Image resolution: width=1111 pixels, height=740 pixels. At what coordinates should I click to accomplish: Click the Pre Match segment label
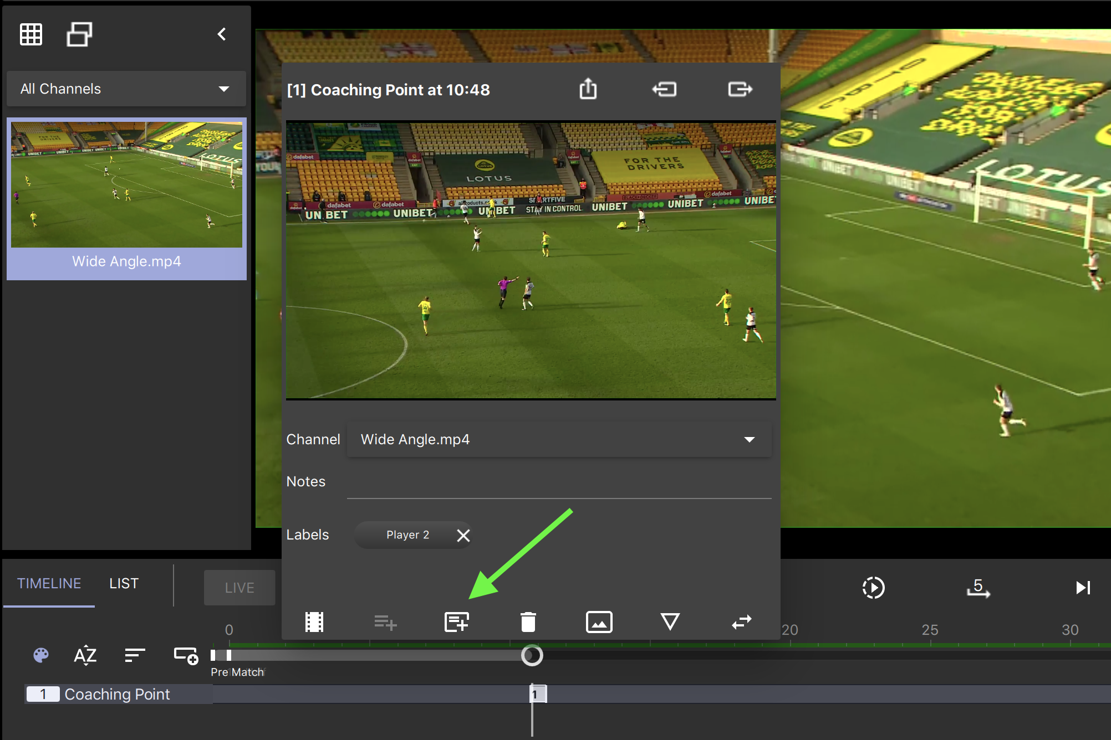click(x=237, y=672)
